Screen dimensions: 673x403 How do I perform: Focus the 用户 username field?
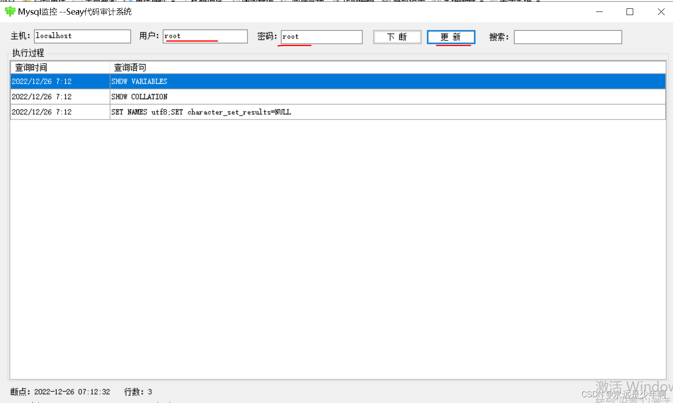click(x=205, y=36)
